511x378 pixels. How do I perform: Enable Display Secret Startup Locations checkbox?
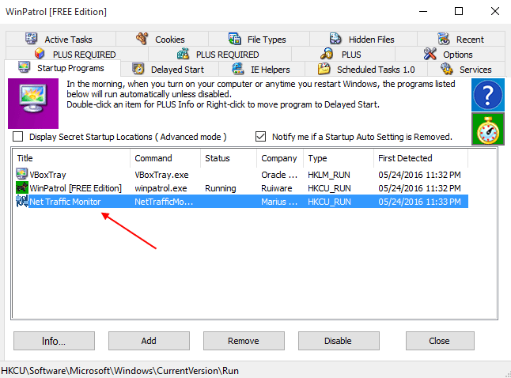(x=17, y=137)
